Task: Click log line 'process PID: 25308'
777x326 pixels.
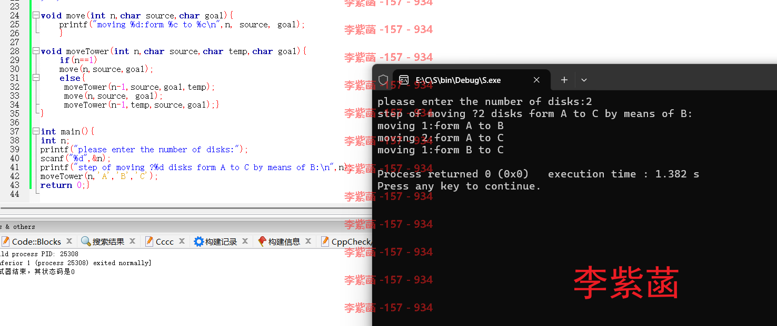Action: click(x=39, y=254)
